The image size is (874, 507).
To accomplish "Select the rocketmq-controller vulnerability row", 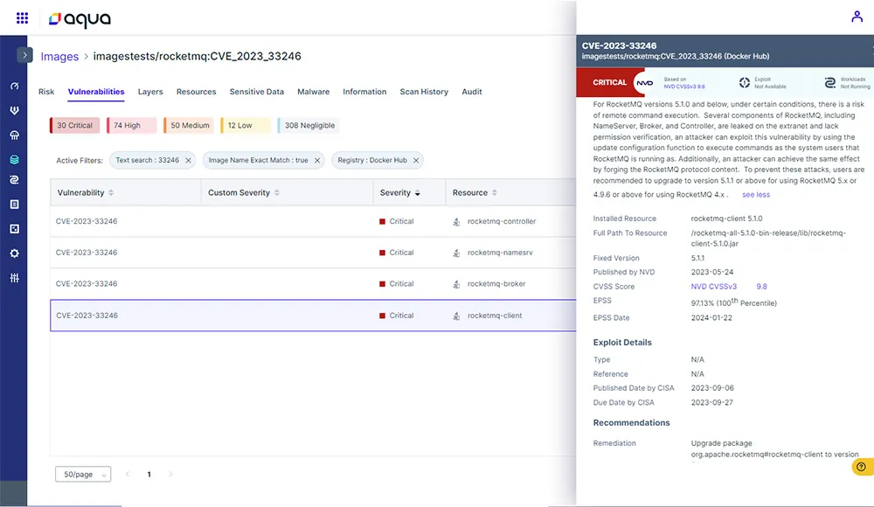I will [313, 221].
